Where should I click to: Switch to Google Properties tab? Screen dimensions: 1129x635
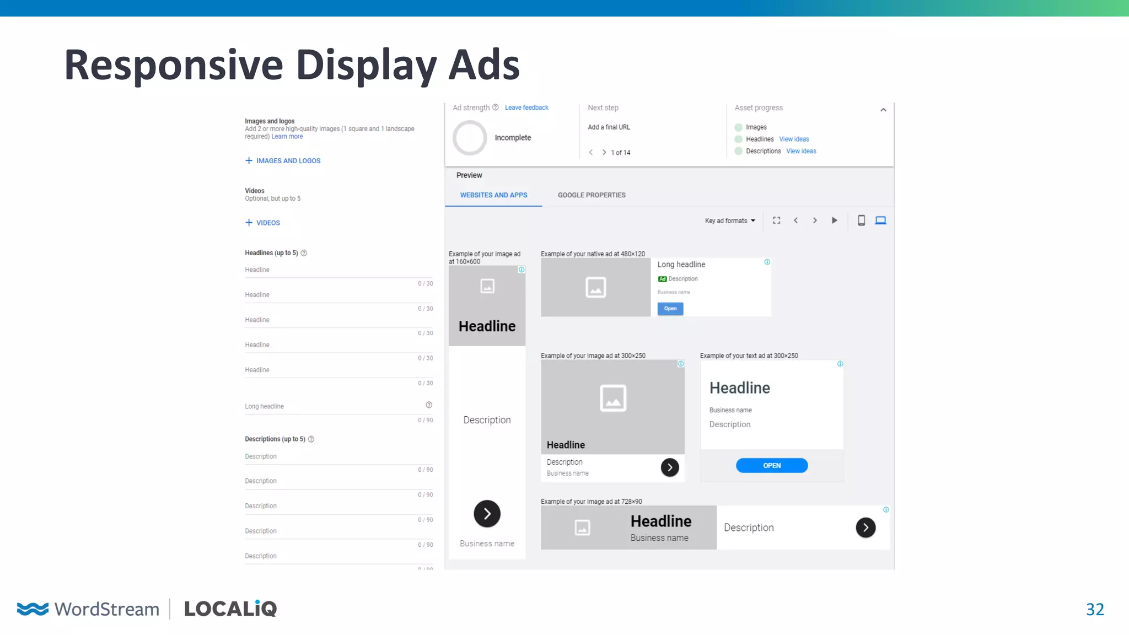[592, 195]
